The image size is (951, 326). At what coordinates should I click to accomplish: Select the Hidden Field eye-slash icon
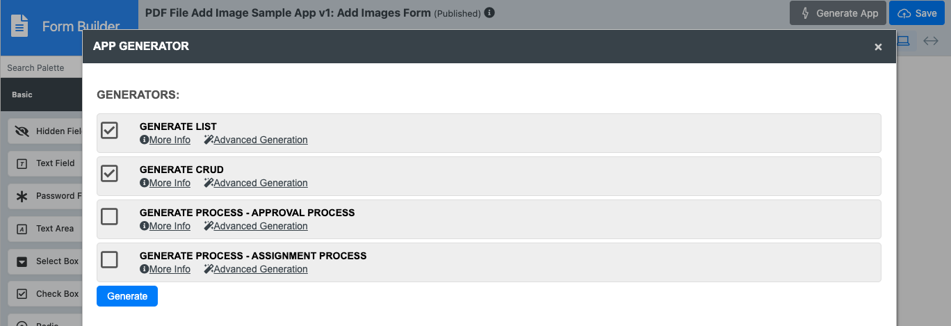(x=22, y=131)
